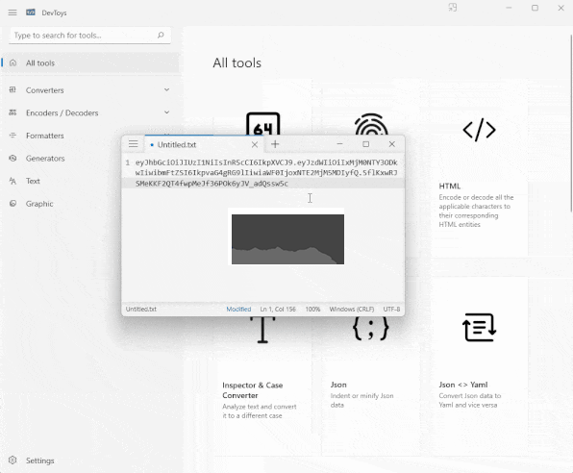
Task: Open the Converters category
Action: (x=90, y=90)
